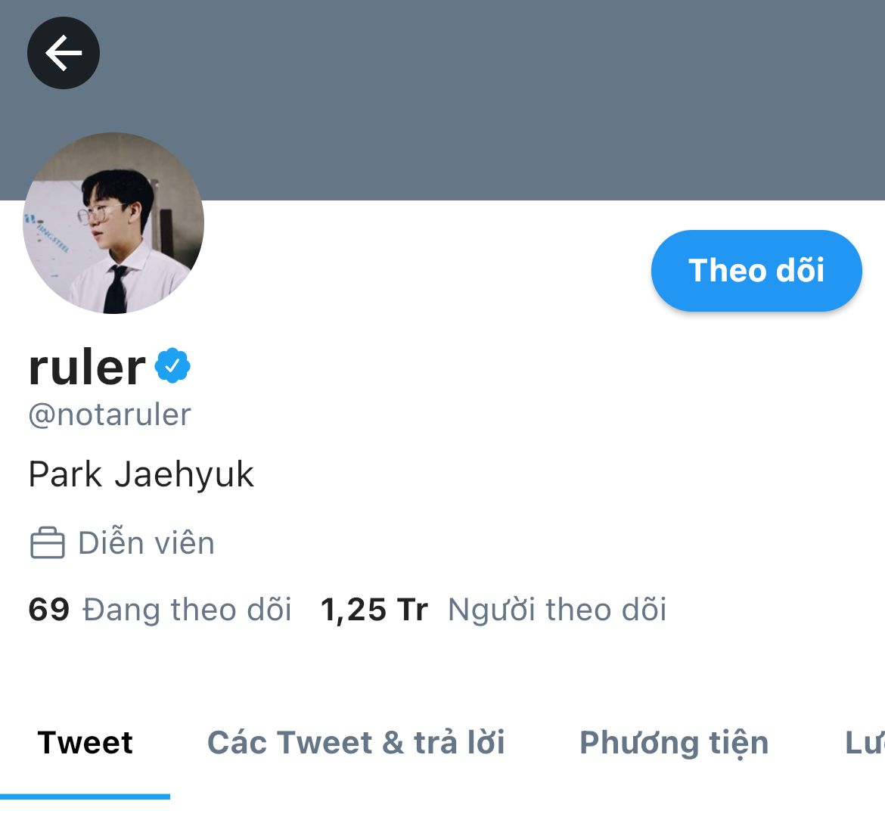Open the Người theo dõi list
The image size is (885, 820).
[x=557, y=610]
